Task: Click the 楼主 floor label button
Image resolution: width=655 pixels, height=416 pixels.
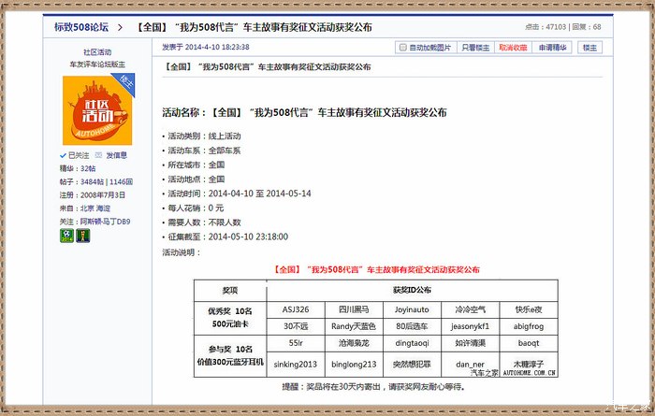Action: 589,47
